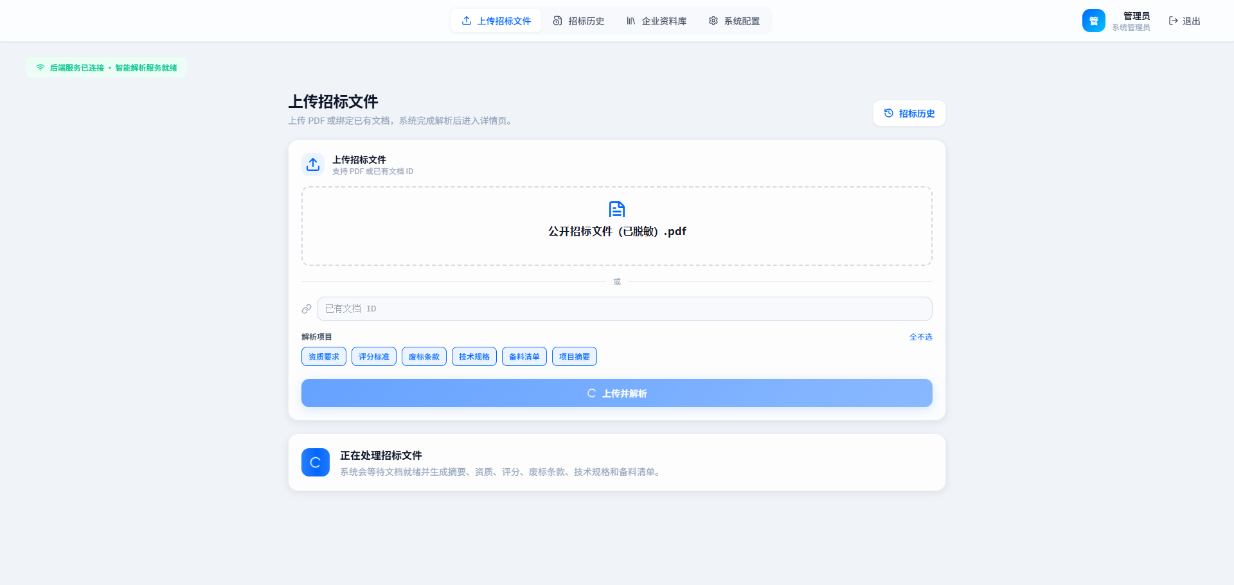This screenshot has width=1234, height=585.
Task: Click the 招标历史 button beside the page title
Action: pyautogui.click(x=909, y=114)
